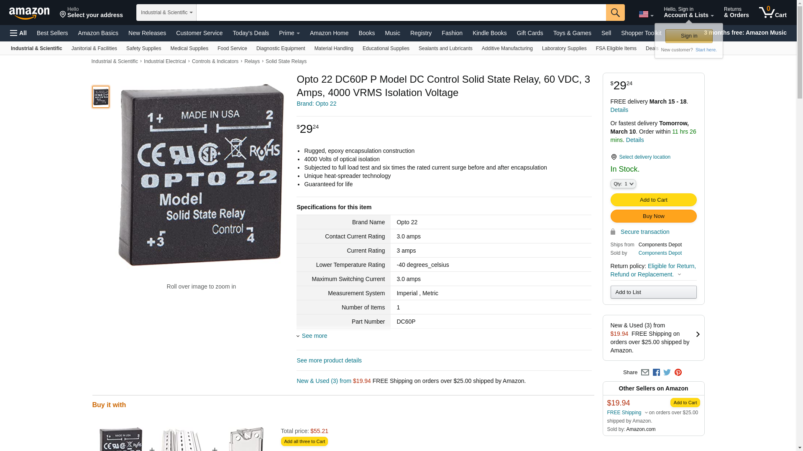Open the Brand: Opto 22 link
This screenshot has height=451, width=803.
[317, 104]
